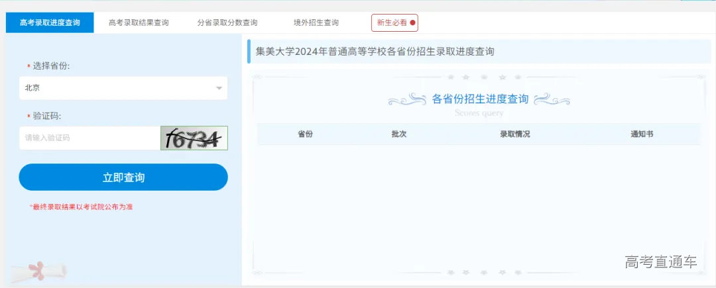This screenshot has height=288, width=716.
Task: Focus the 请输入验证码 input field
Action: tap(89, 138)
